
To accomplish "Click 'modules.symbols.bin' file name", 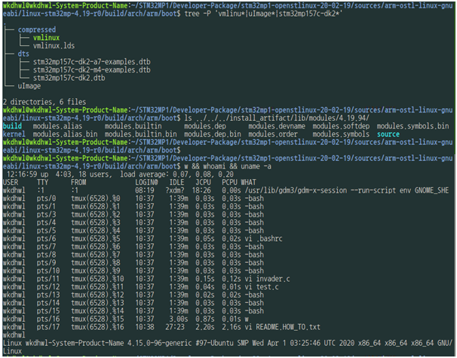I will click(x=413, y=126).
